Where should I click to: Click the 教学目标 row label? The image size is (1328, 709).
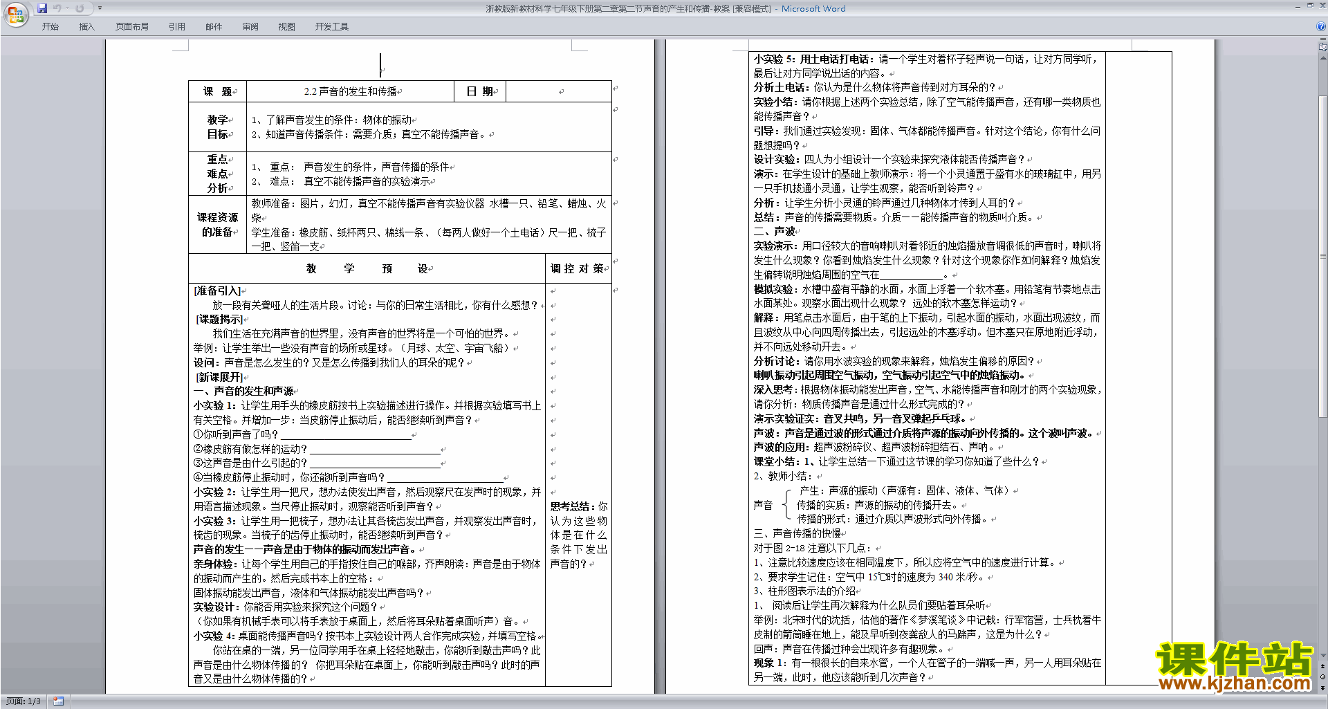pyautogui.click(x=217, y=127)
